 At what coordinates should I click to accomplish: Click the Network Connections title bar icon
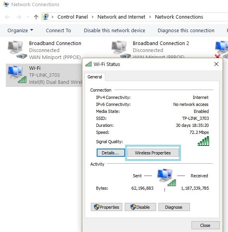tap(6, 4)
